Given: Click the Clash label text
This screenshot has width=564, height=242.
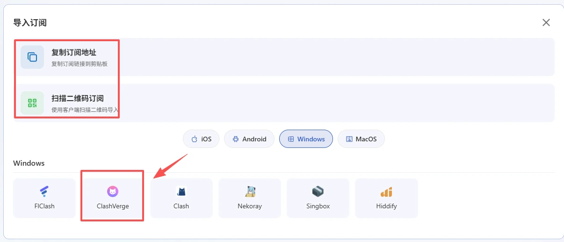Looking at the screenshot, I should click(181, 206).
